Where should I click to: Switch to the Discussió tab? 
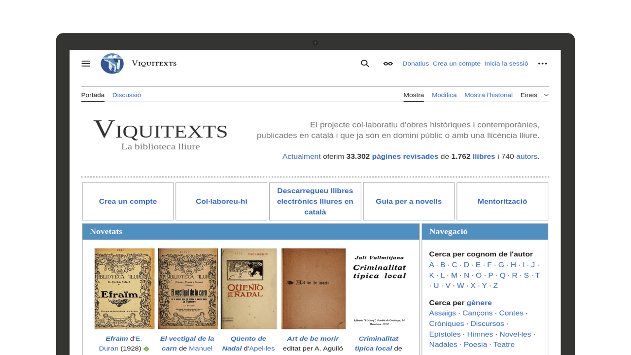click(x=127, y=95)
